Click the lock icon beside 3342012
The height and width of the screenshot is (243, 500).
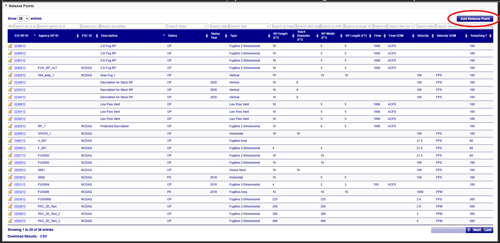tap(10, 75)
